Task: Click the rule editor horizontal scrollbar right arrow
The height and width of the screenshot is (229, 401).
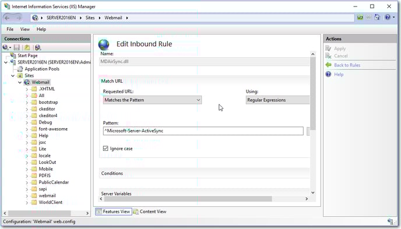Action: (x=307, y=199)
